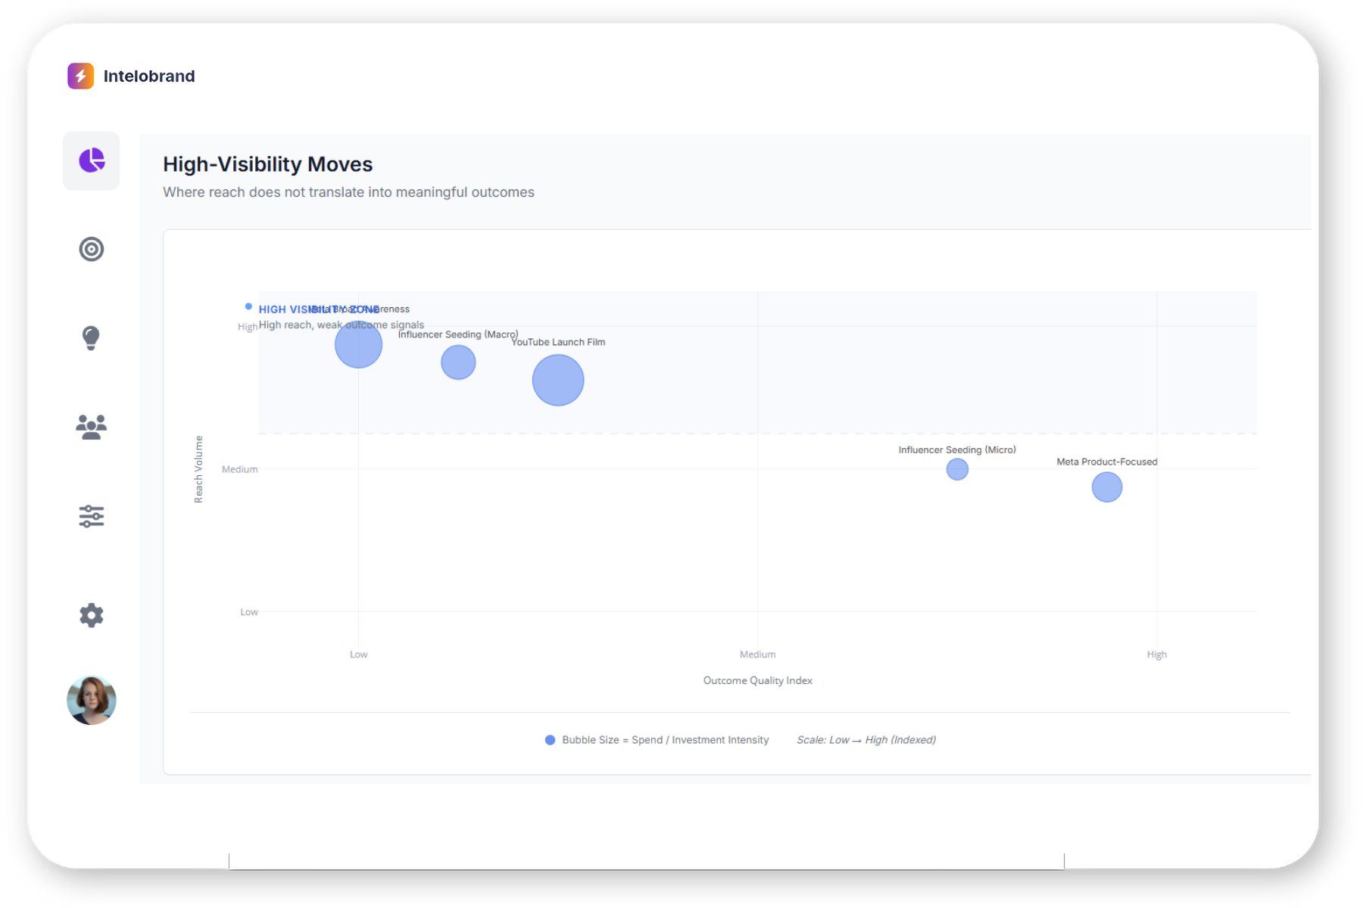This screenshot has width=1363, height=908.
Task: Click the Influencer Seeding (Macro) bubble
Action: 458,362
